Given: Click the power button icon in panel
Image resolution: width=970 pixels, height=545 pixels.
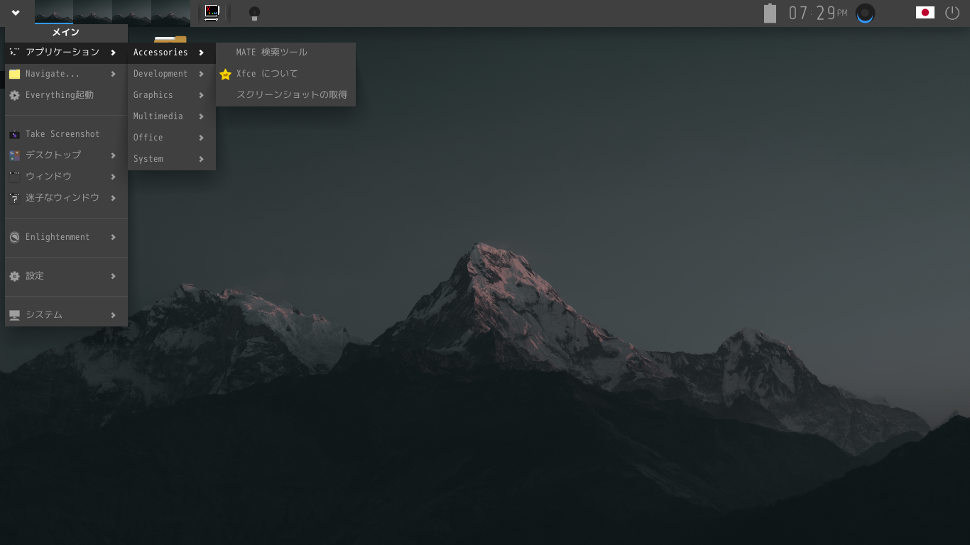Looking at the screenshot, I should click(x=952, y=13).
